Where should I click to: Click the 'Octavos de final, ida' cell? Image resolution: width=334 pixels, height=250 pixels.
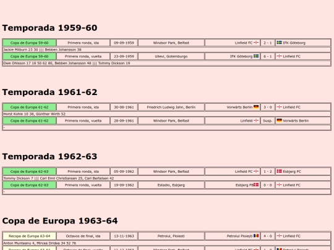point(83,236)
